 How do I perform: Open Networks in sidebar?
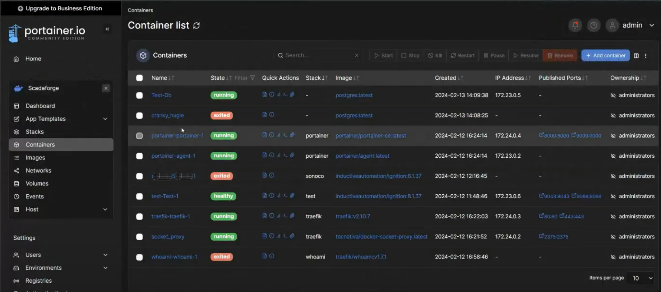pos(38,171)
